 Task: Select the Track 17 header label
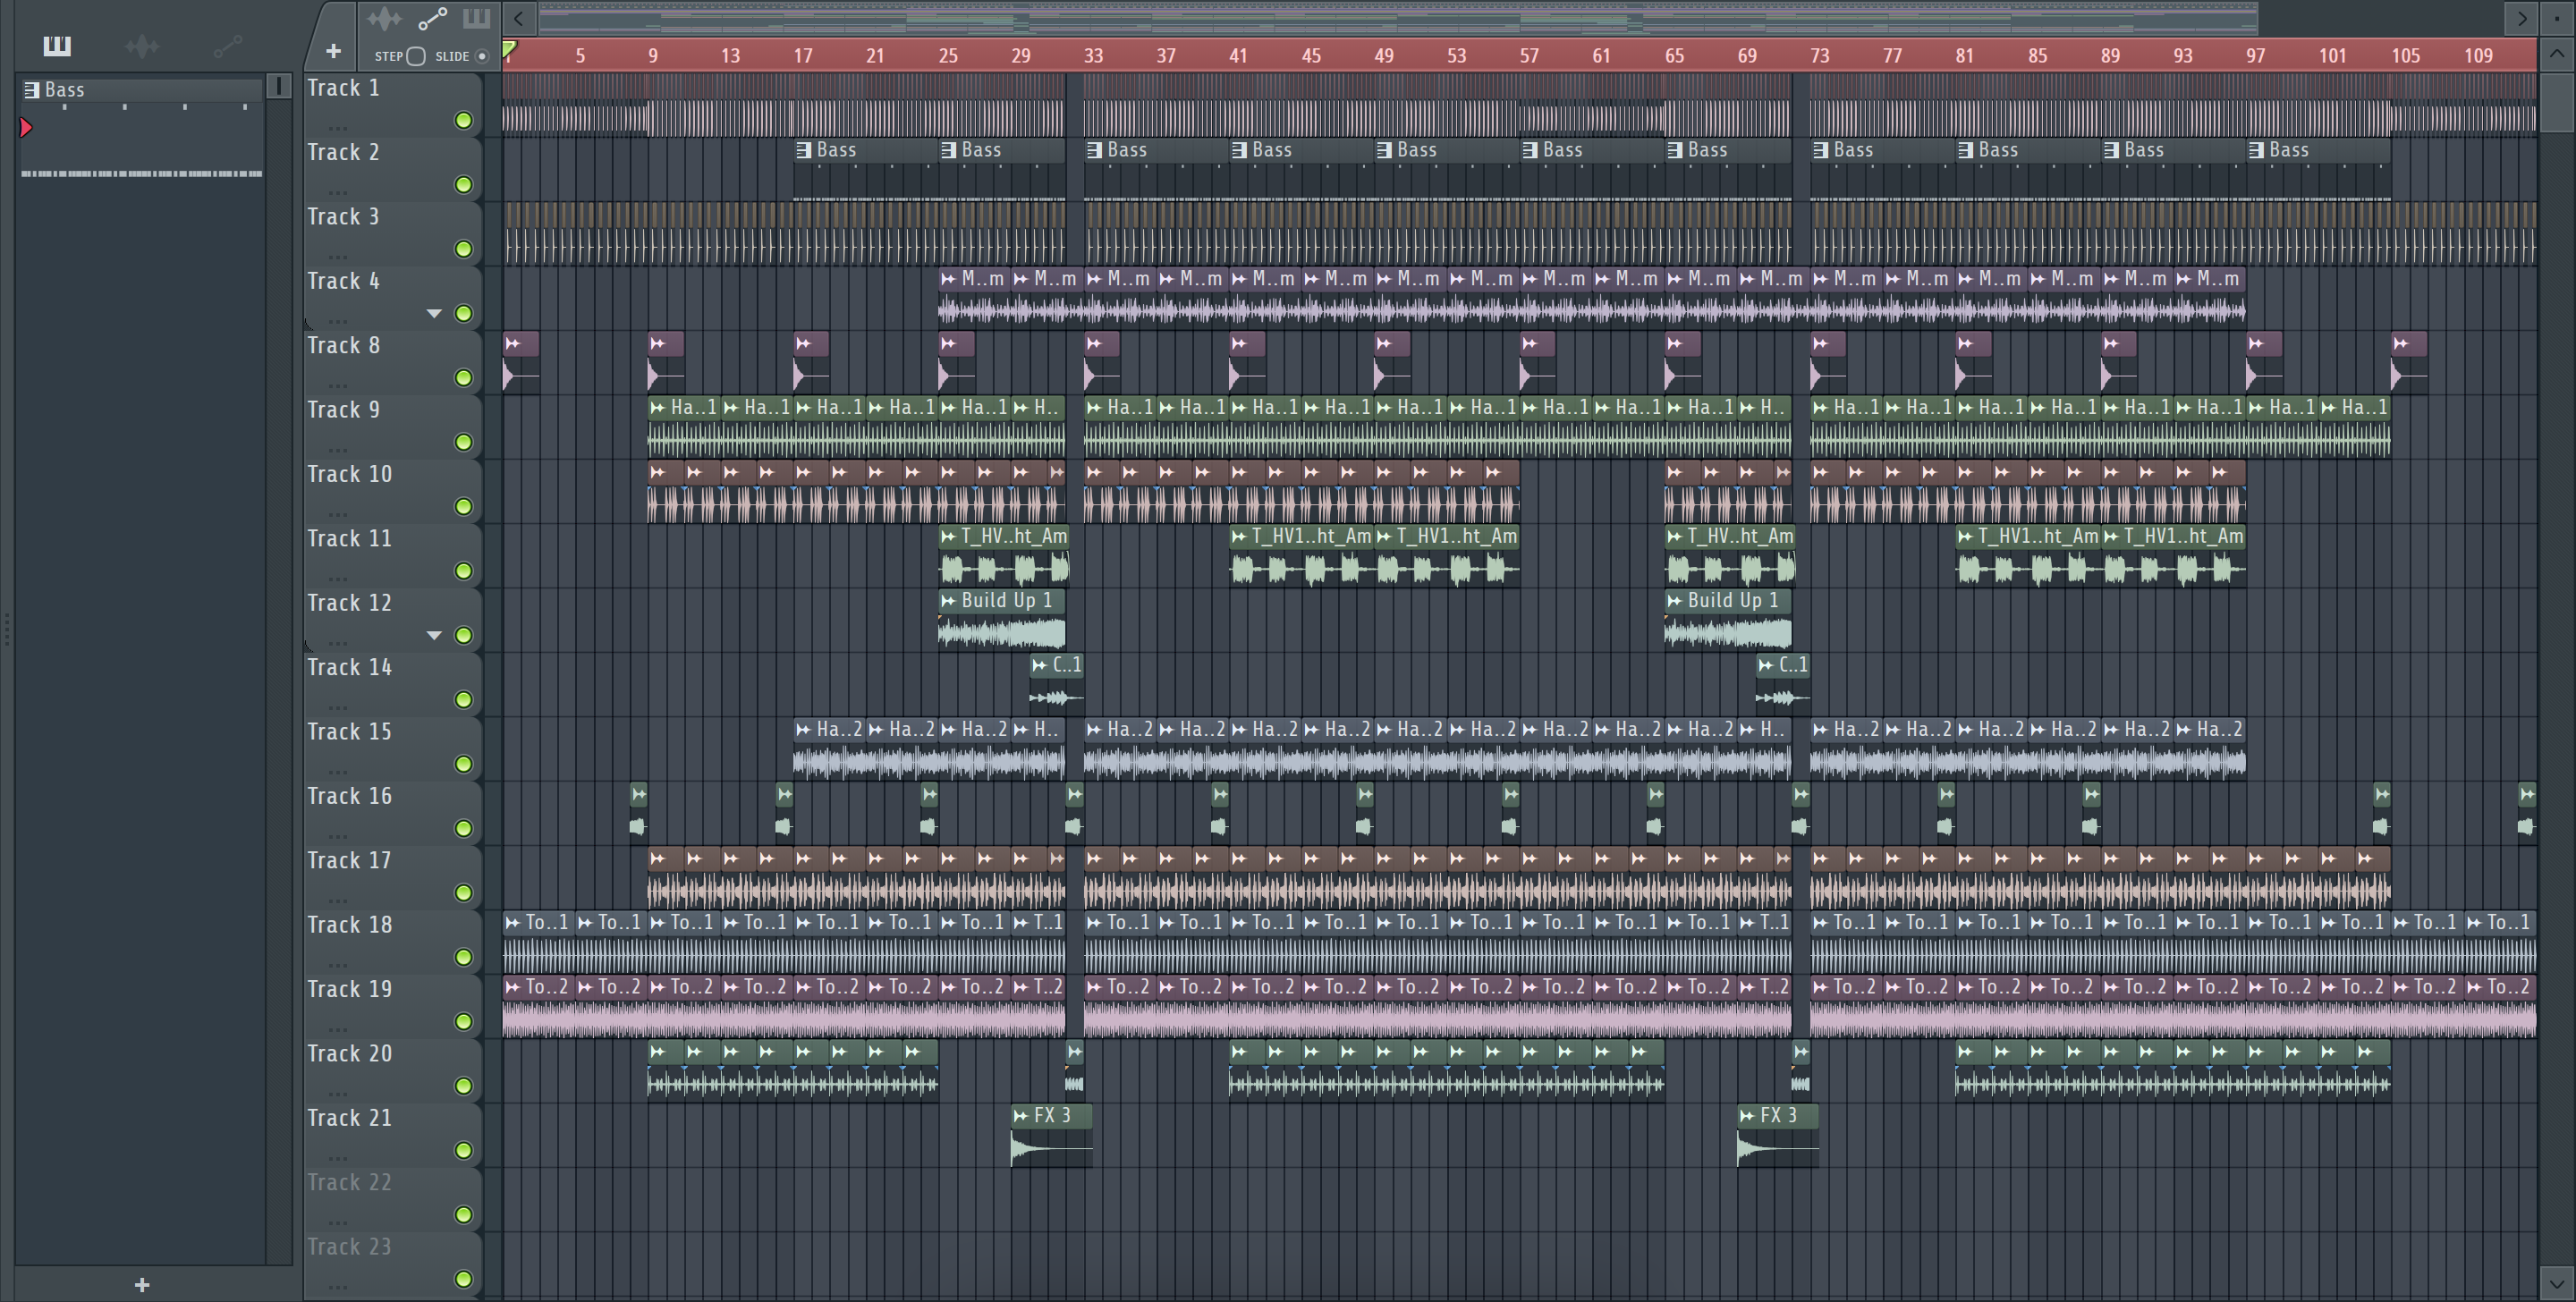coord(348,861)
